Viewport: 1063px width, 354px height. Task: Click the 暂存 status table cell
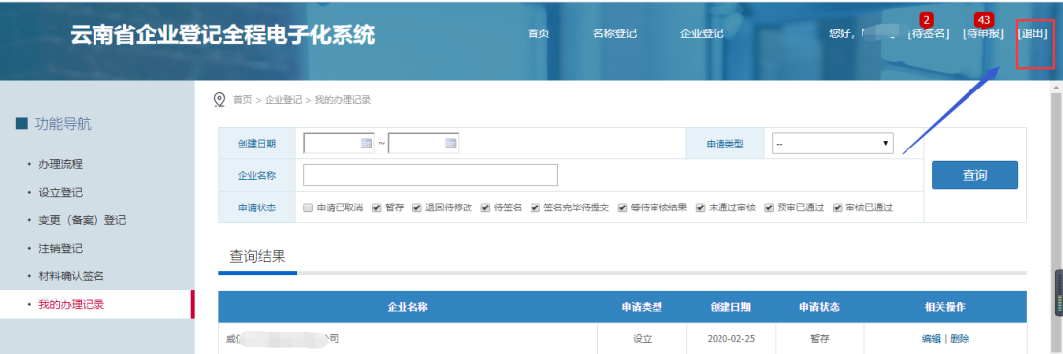pos(819,339)
